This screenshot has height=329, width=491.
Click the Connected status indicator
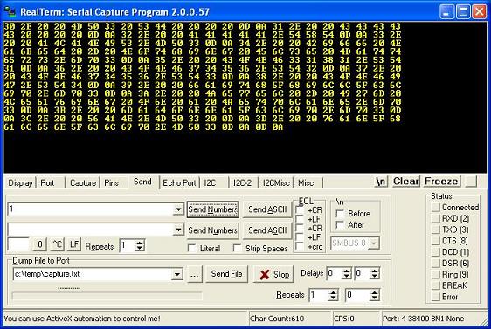(436, 208)
